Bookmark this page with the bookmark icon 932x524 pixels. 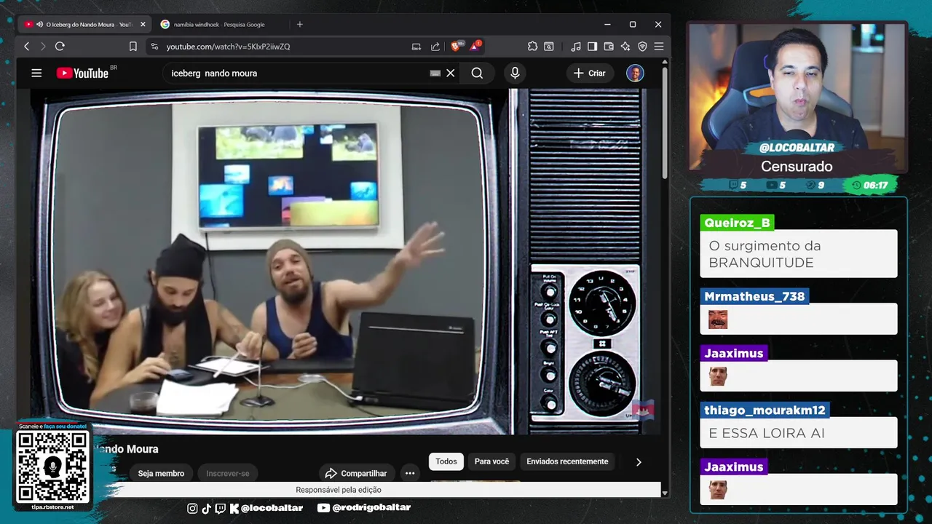(133, 46)
